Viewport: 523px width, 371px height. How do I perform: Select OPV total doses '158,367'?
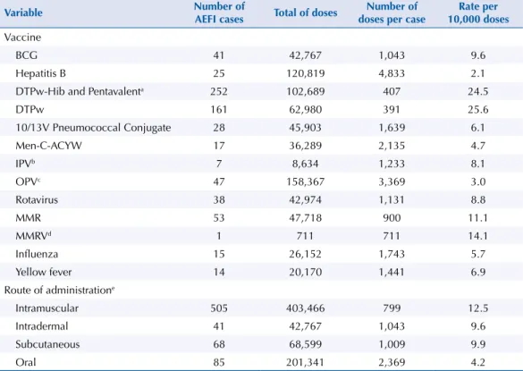point(306,181)
